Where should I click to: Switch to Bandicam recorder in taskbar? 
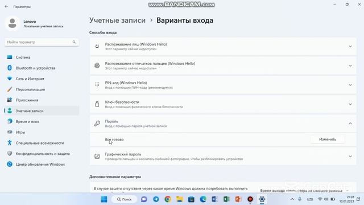pos(250,199)
